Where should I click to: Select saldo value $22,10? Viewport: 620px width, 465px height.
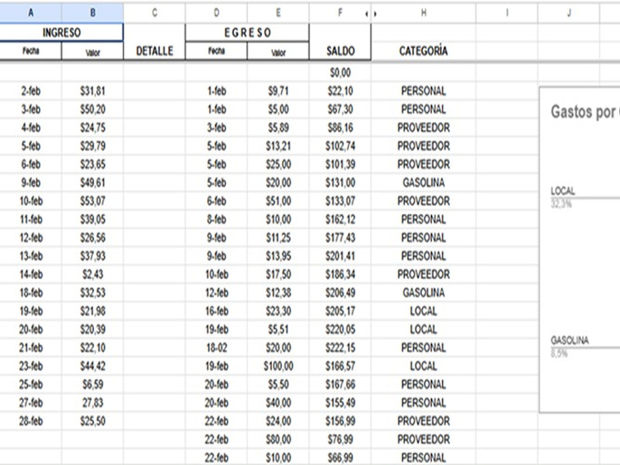(340, 91)
